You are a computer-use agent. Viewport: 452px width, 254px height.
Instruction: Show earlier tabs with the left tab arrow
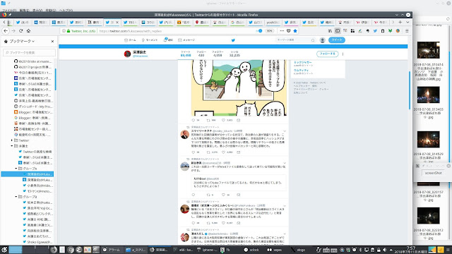pyautogui.click(x=4, y=22)
